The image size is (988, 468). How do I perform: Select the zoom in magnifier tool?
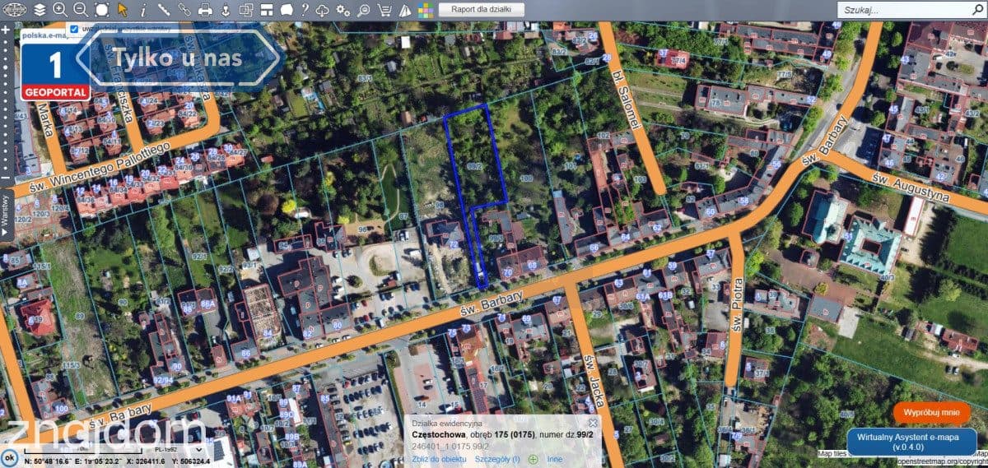click(x=60, y=10)
